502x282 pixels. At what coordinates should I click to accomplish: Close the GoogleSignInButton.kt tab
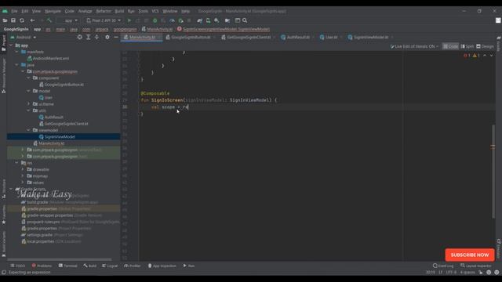tap(214, 38)
